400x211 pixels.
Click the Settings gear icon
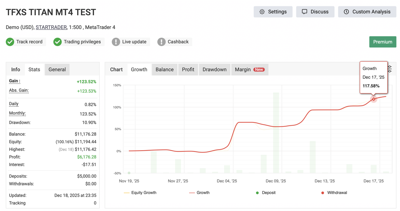[262, 12]
